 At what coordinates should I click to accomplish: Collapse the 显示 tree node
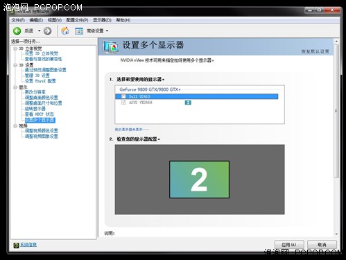click(15, 87)
